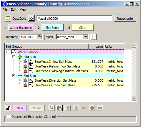Click the slot selector icon next to name field
The width and height of the screenshot is (141, 127).
(x=31, y=18)
